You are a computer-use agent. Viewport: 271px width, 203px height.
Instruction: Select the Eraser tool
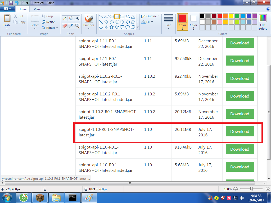coord(65,26)
